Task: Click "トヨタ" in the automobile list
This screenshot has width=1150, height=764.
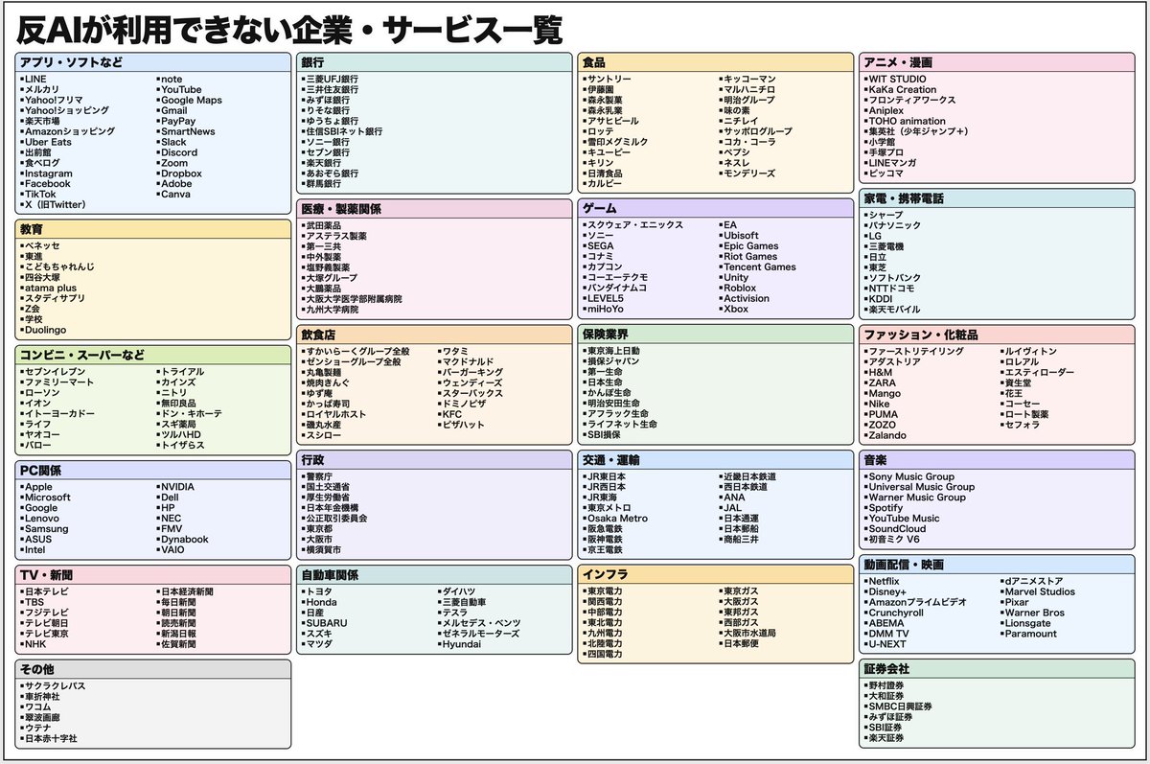Action: tap(319, 591)
